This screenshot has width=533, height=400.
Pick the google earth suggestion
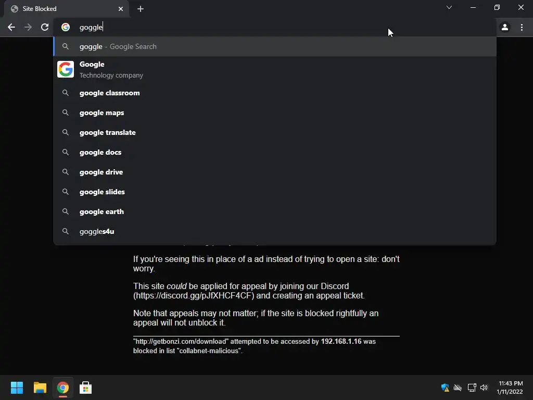[275, 211]
